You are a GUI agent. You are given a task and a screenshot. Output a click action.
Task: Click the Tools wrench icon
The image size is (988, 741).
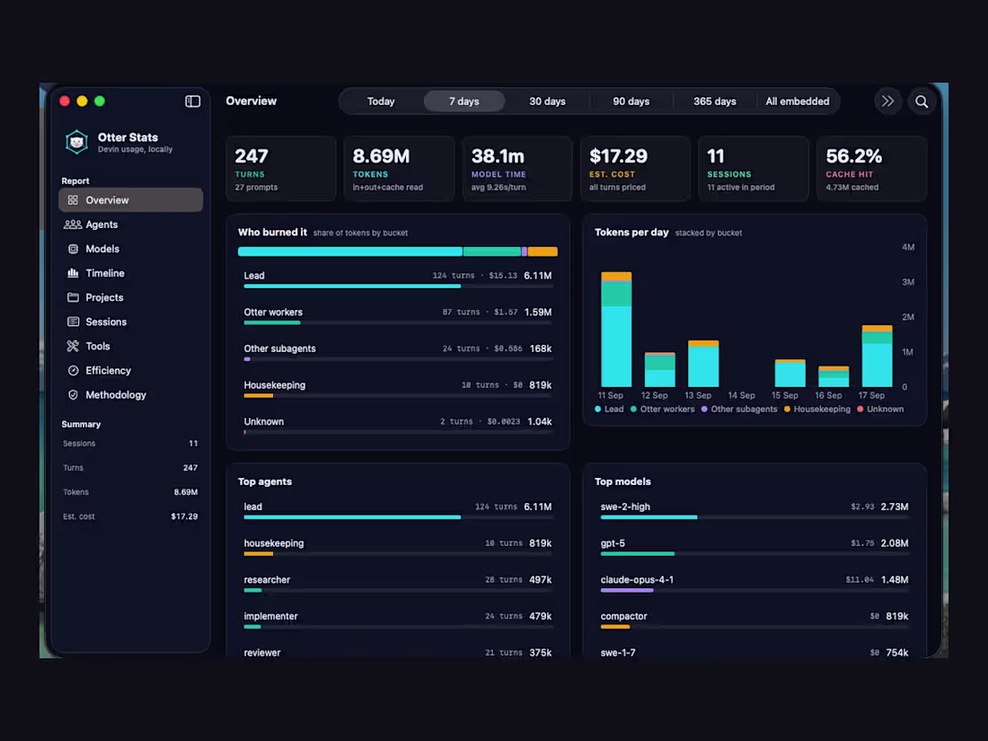point(73,346)
